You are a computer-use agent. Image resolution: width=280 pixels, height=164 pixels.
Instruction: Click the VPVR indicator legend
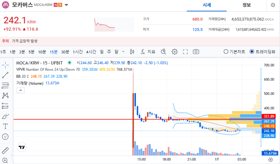coord(74,70)
